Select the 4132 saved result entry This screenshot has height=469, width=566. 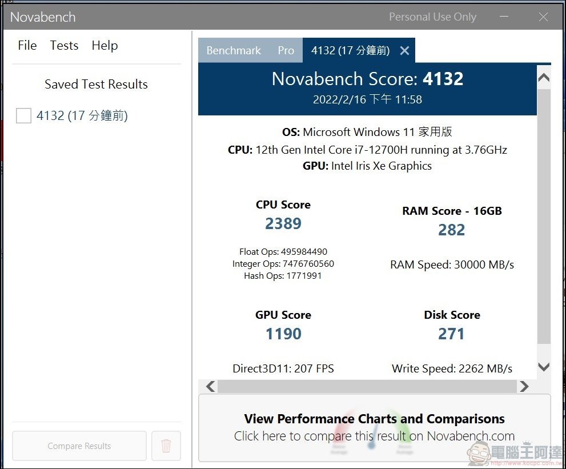82,116
